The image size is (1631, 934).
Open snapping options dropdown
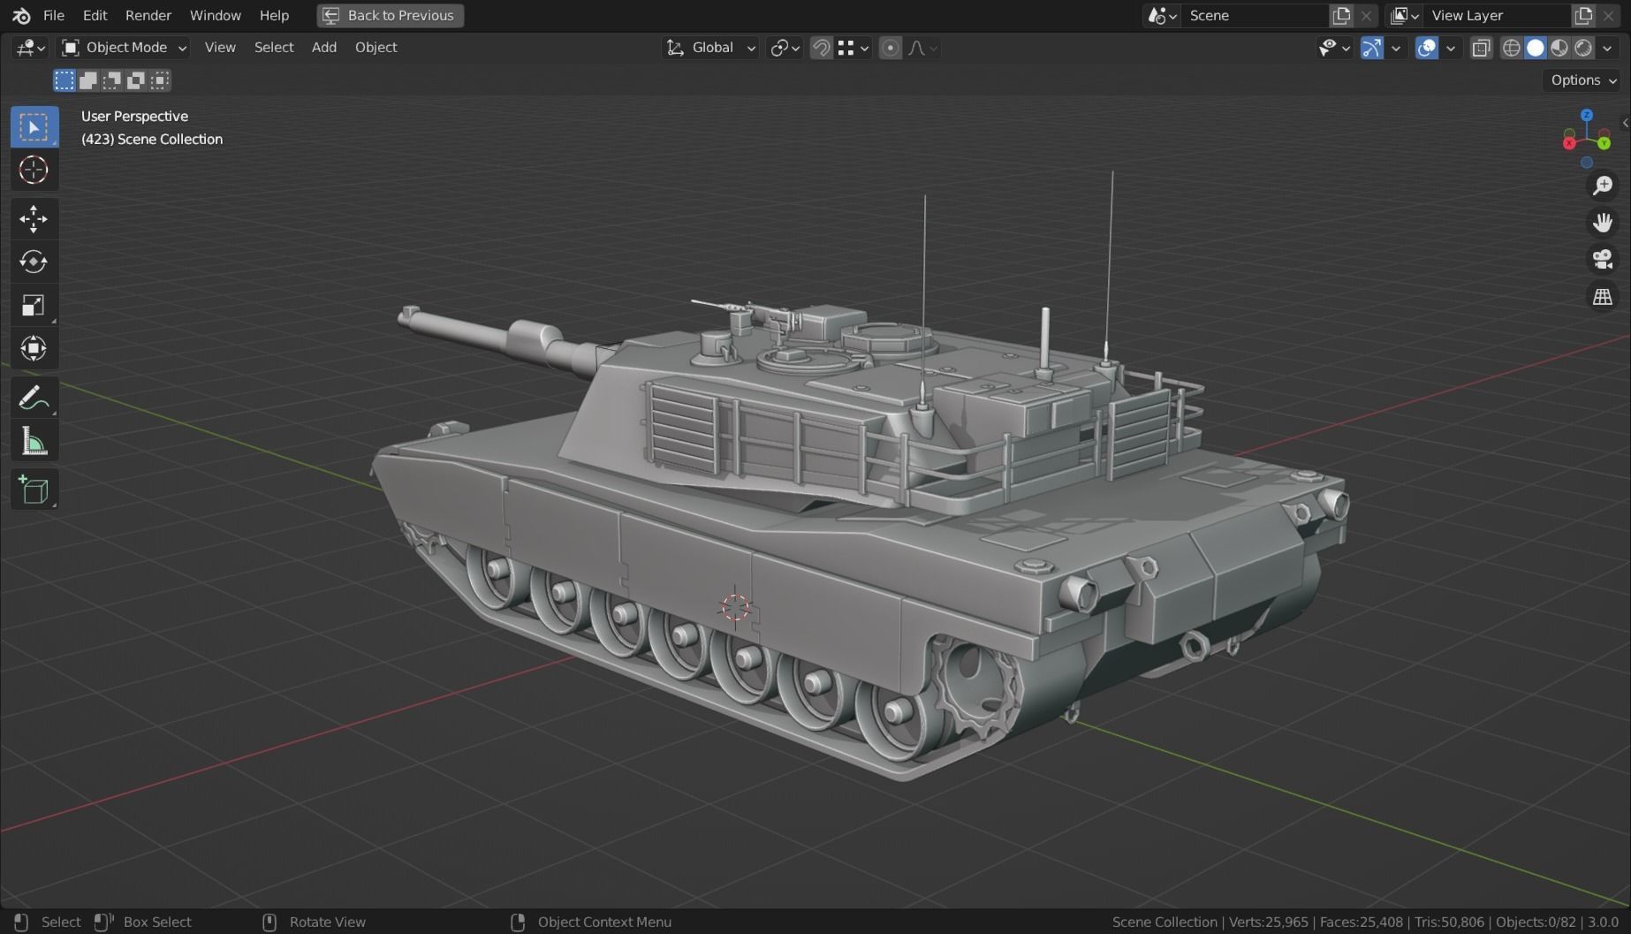pos(853,48)
